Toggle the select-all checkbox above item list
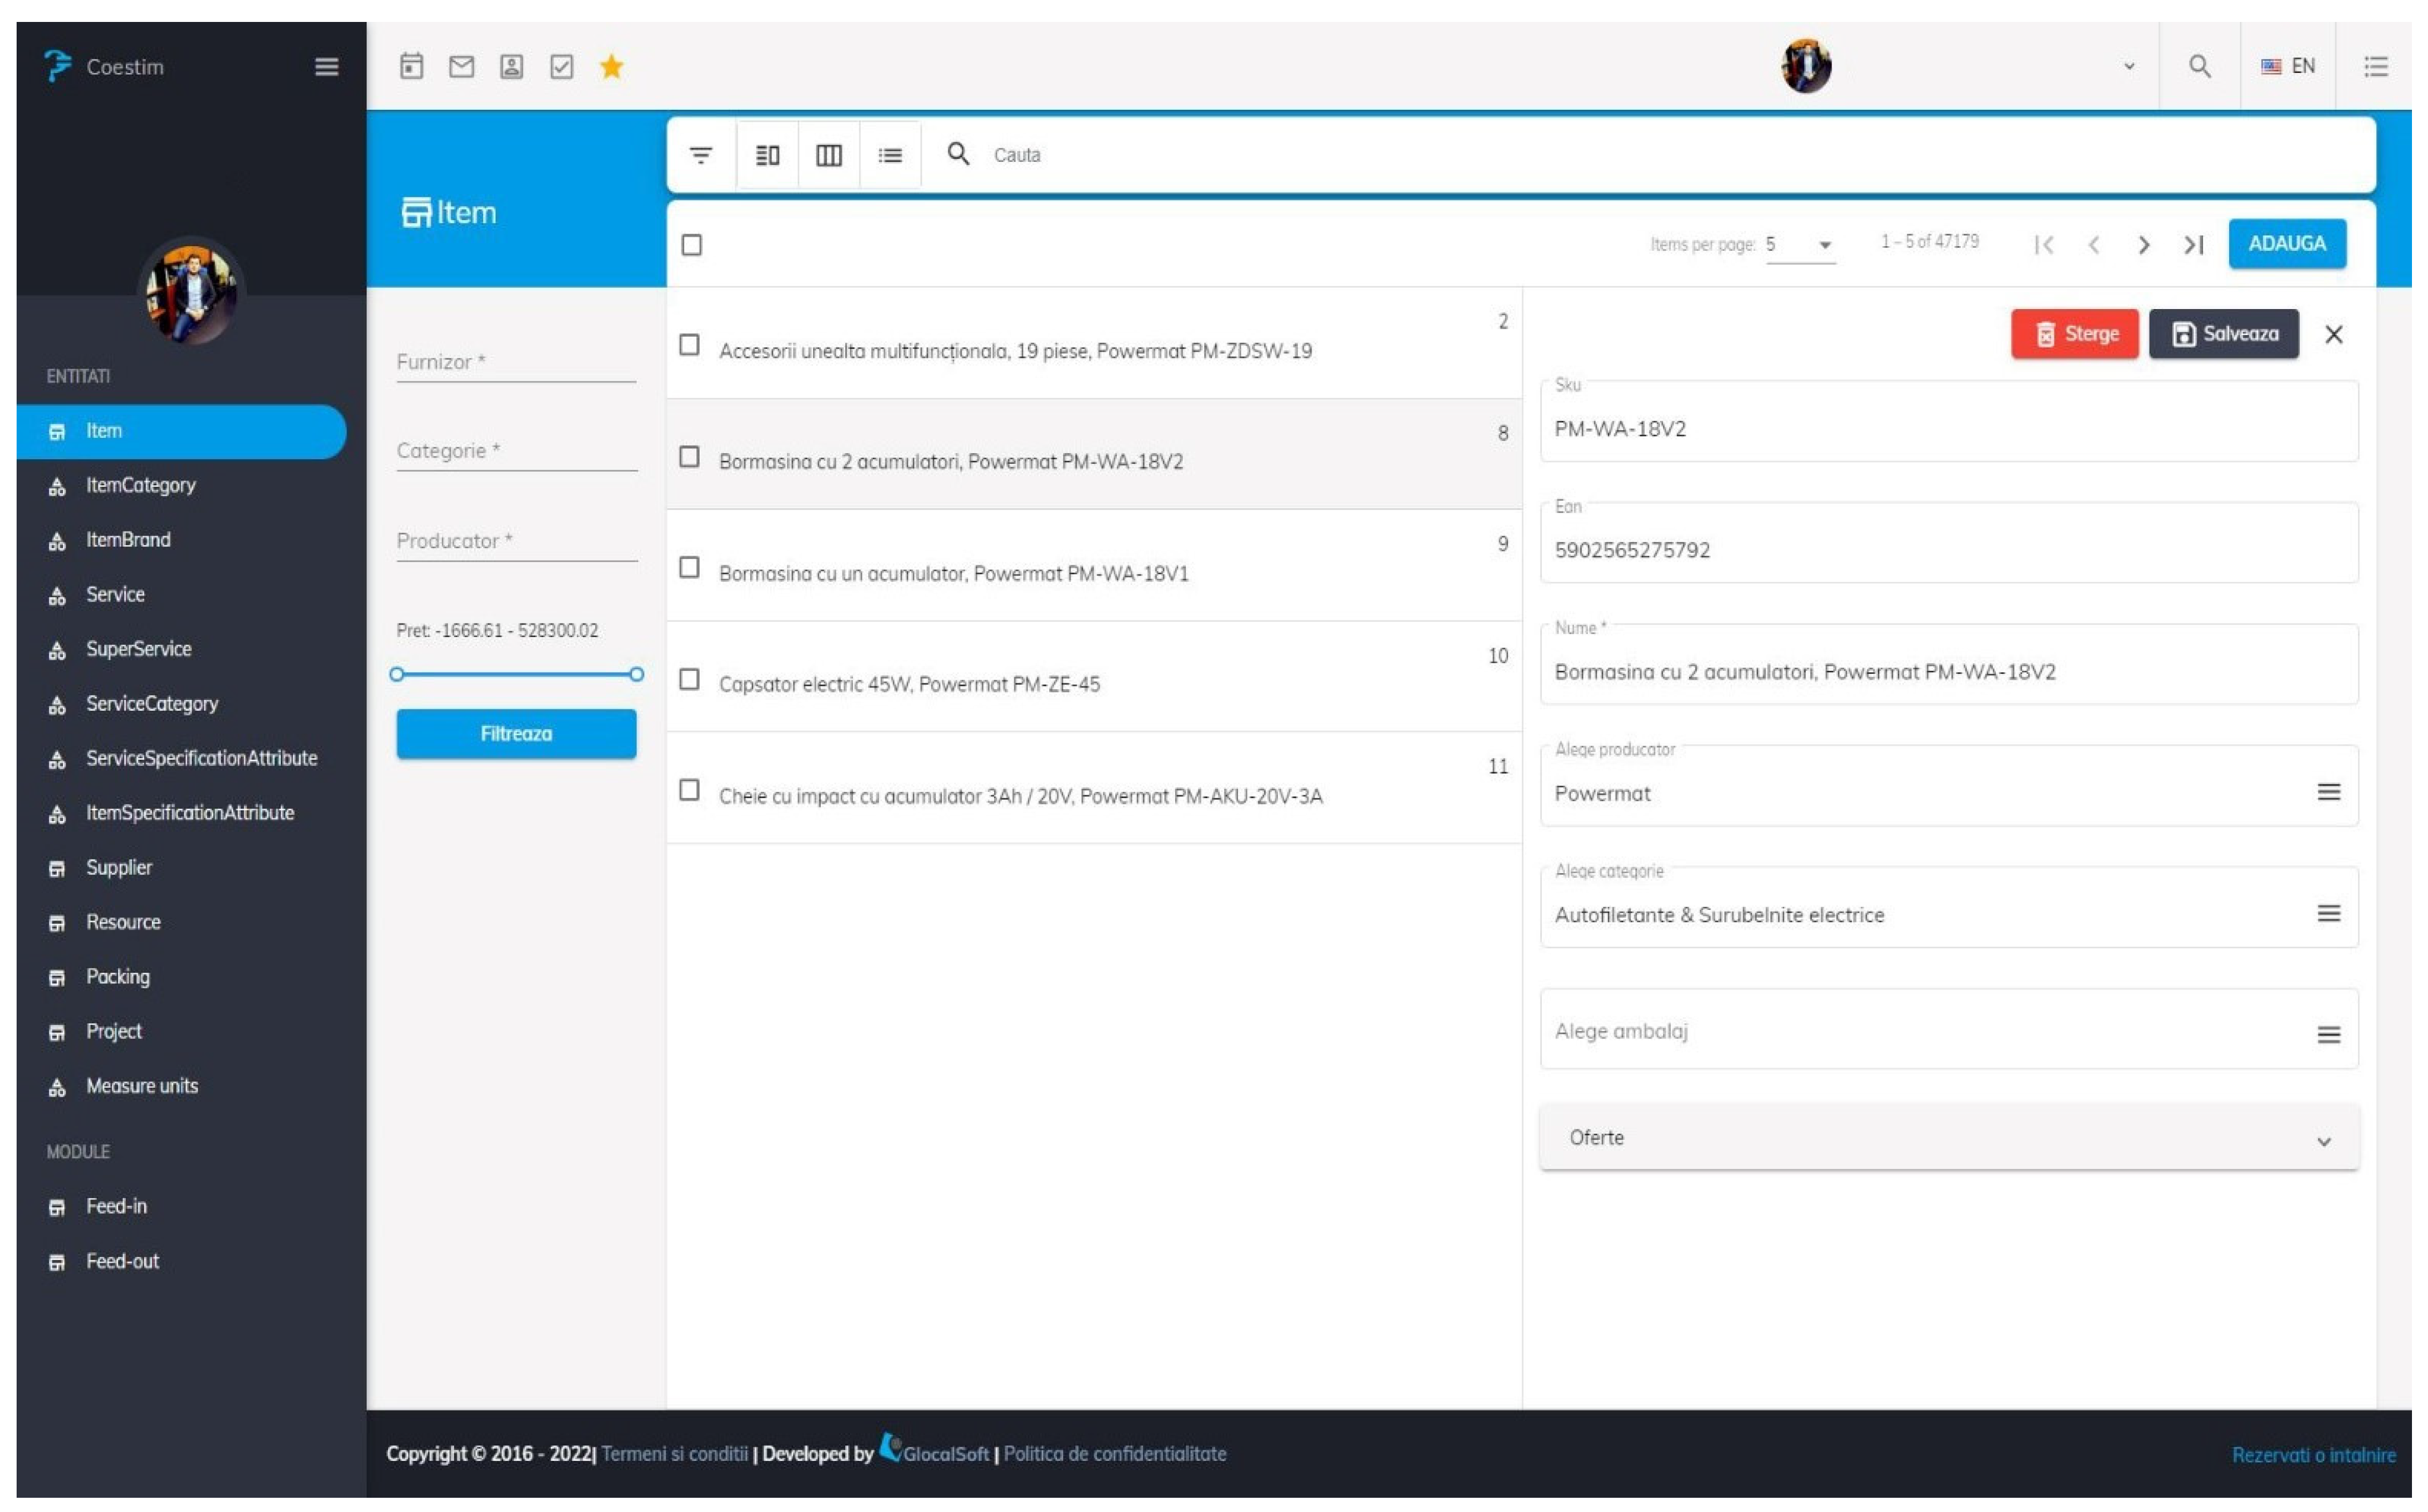2428x1512 pixels. coord(691,245)
